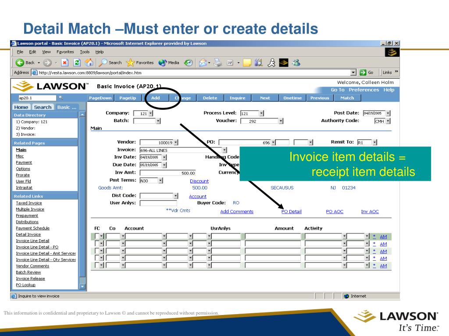Expand the Pmt Terms dropdown

[x=160, y=181]
